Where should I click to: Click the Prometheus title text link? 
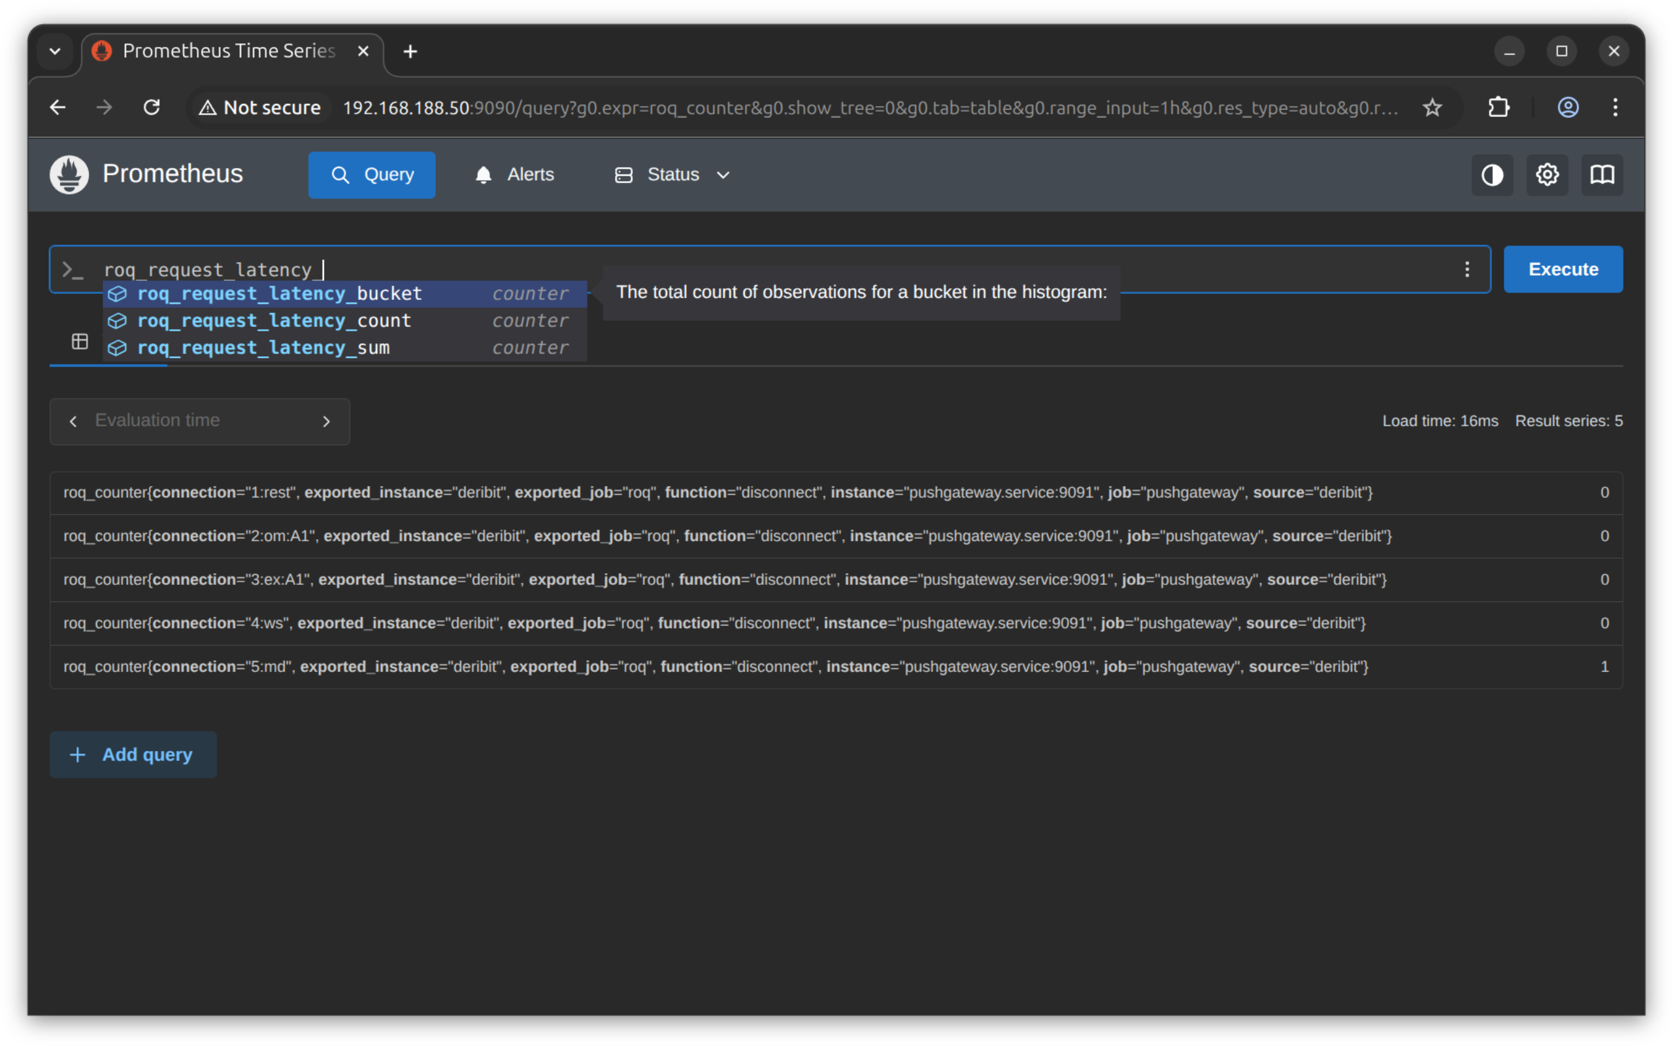pyautogui.click(x=173, y=174)
